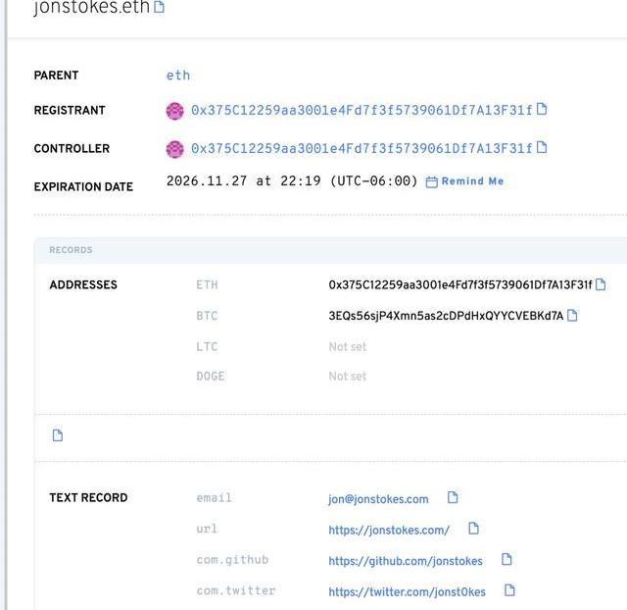Open the controller address link
This screenshot has width=627, height=610.
361,149
